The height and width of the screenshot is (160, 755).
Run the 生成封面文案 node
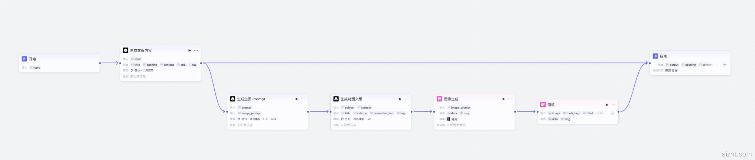pyautogui.click(x=400, y=99)
